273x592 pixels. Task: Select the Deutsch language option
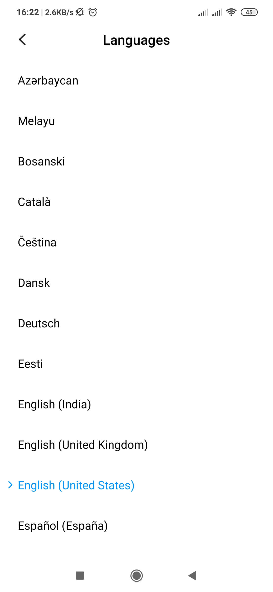38,323
